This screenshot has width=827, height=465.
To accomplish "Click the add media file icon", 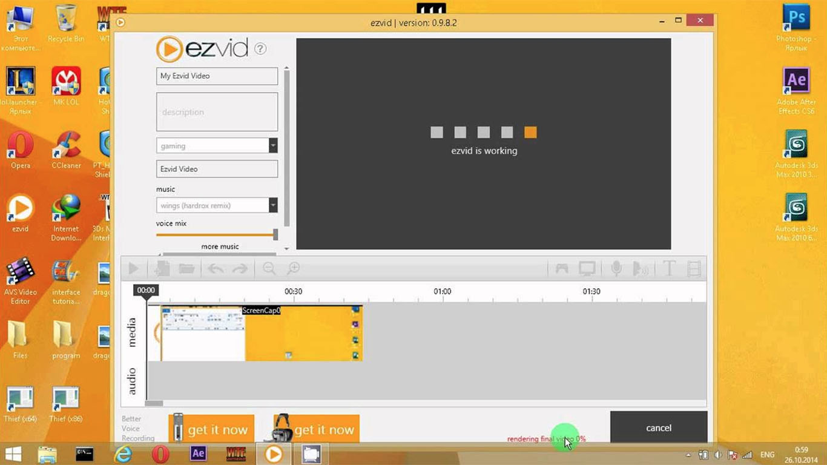I will 160,268.
